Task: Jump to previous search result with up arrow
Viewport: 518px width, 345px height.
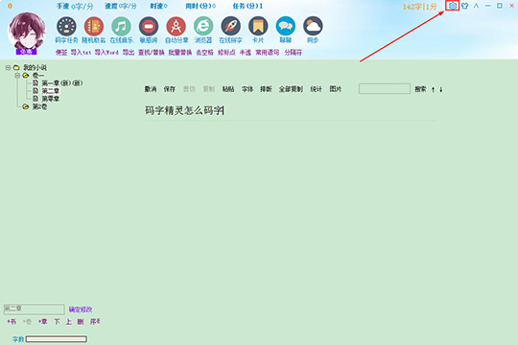Action: coord(433,89)
